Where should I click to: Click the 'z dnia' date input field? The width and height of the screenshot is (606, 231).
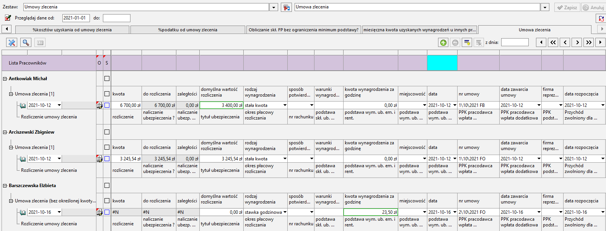pos(515,42)
